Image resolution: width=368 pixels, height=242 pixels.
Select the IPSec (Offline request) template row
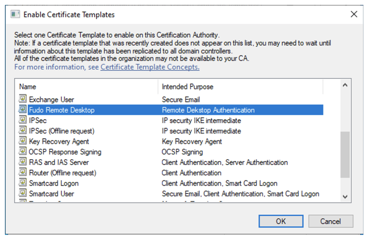169,131
